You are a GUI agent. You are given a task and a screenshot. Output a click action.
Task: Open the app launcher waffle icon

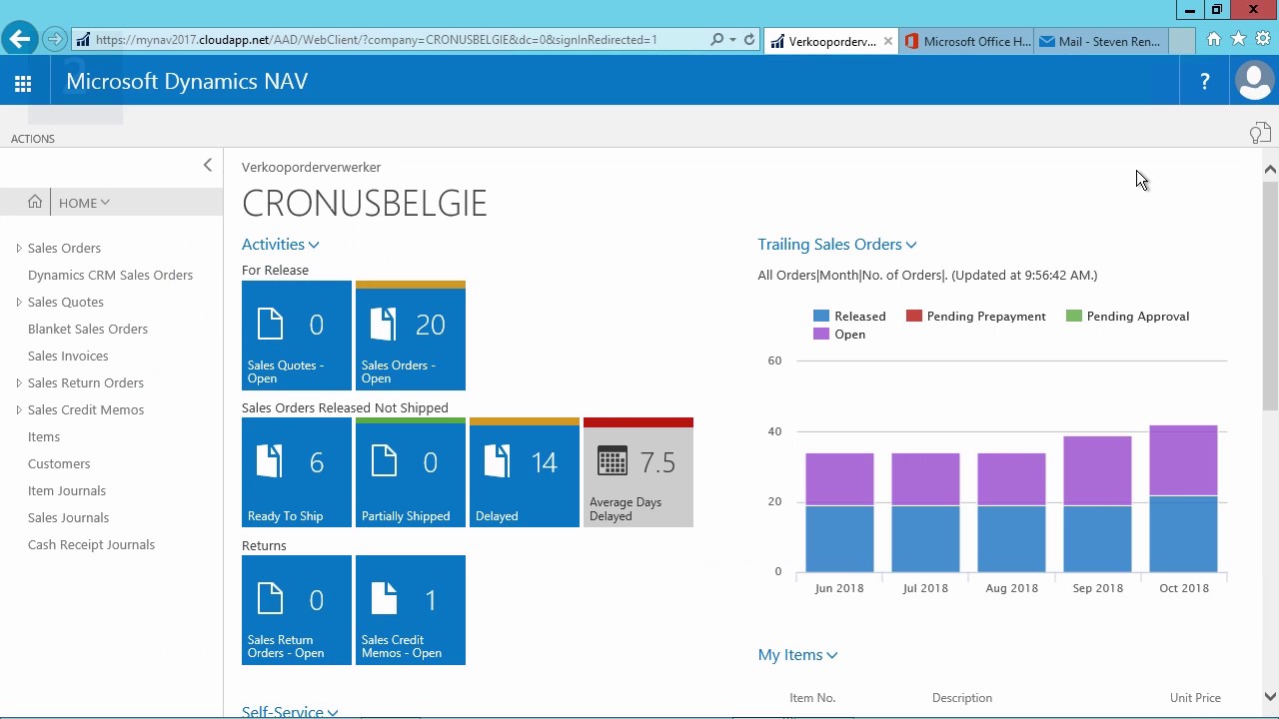(x=23, y=83)
